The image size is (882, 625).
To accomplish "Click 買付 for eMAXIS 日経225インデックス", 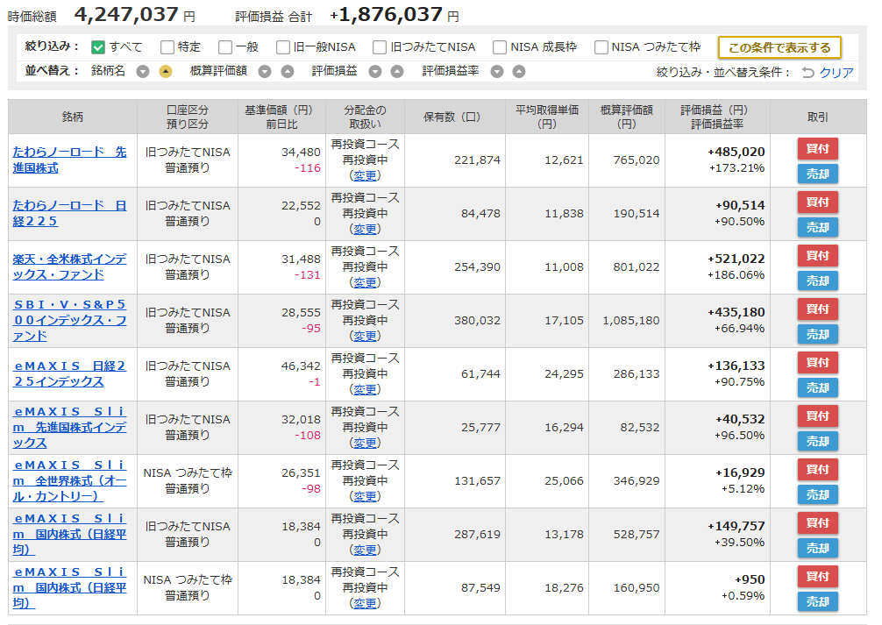I will click(x=818, y=362).
